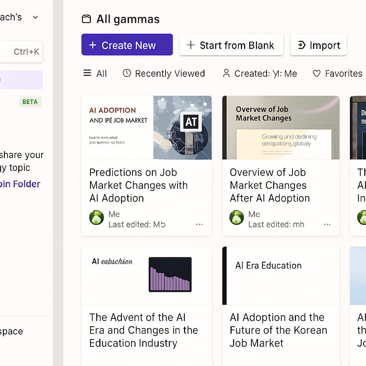This screenshot has width=366, height=366.
Task: Click the Ctrl+K search field
Action: pyautogui.click(x=21, y=51)
